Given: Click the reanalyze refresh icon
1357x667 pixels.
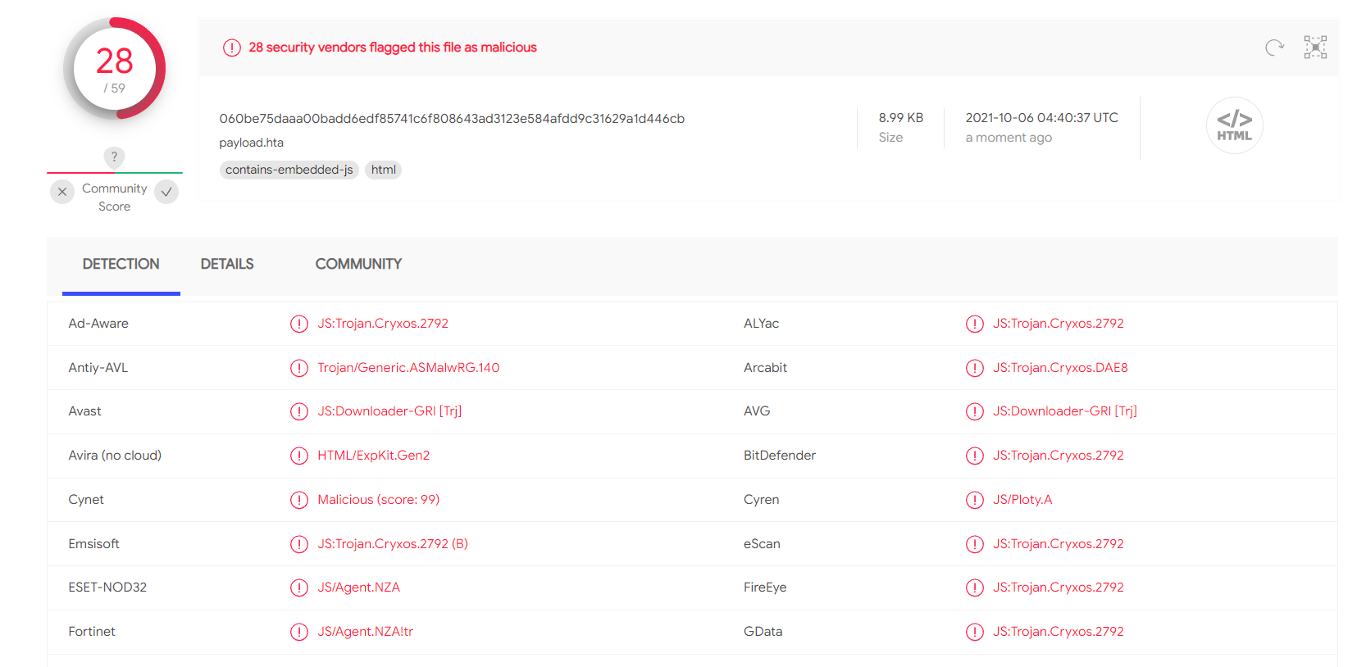Looking at the screenshot, I should [x=1274, y=48].
